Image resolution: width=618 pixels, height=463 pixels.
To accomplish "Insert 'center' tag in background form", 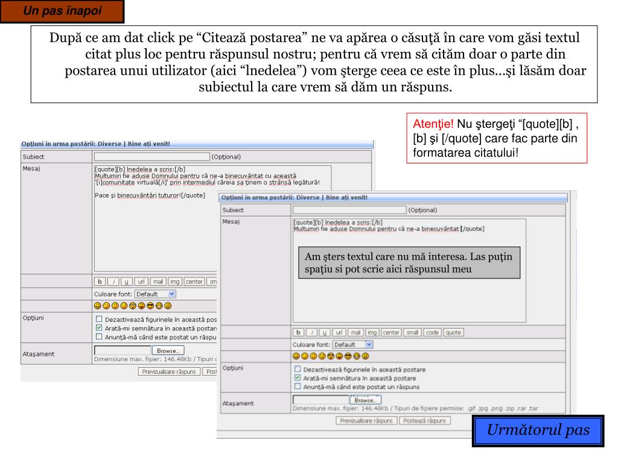I will click(x=194, y=282).
